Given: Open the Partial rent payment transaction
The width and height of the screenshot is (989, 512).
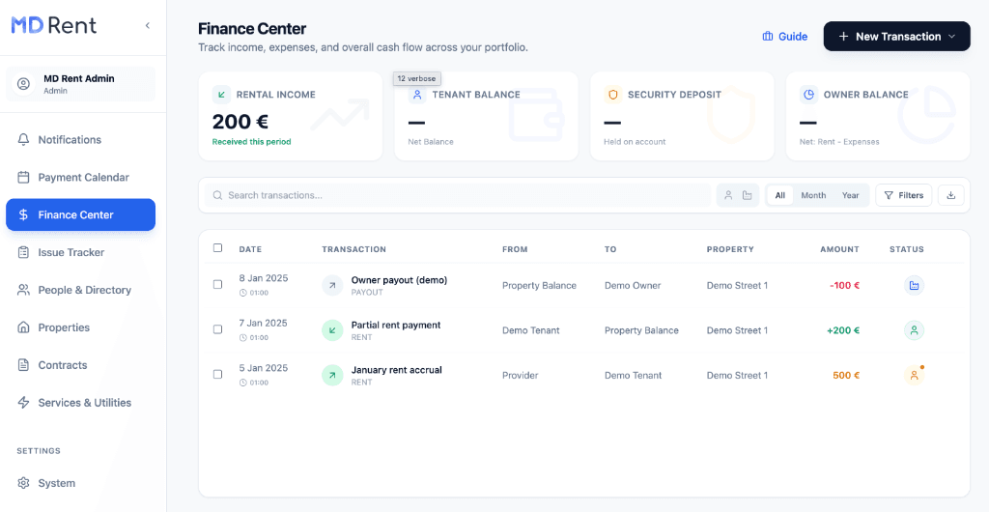Looking at the screenshot, I should 396,326.
